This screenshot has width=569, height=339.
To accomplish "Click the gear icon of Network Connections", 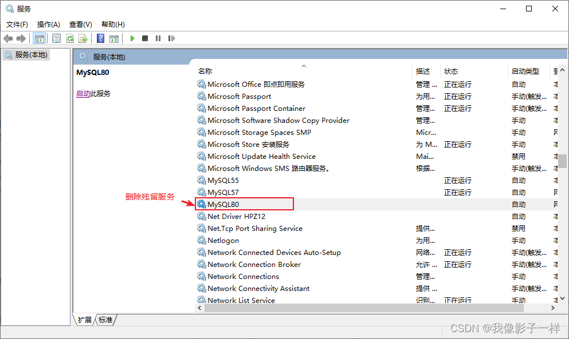I will pyautogui.click(x=201, y=276).
